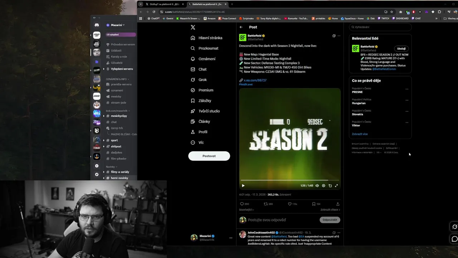Viewport: 458px width, 258px height.
Task: Open the ChatGPT bookmark
Action: [154, 18]
